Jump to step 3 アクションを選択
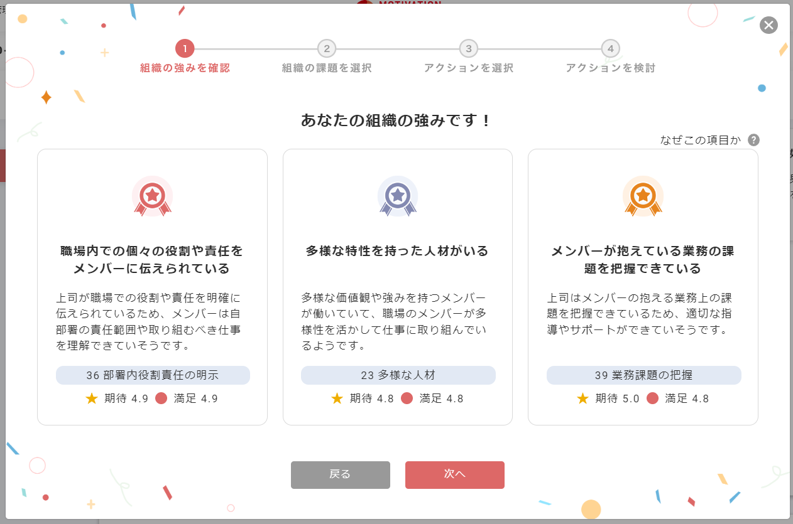 pyautogui.click(x=468, y=49)
